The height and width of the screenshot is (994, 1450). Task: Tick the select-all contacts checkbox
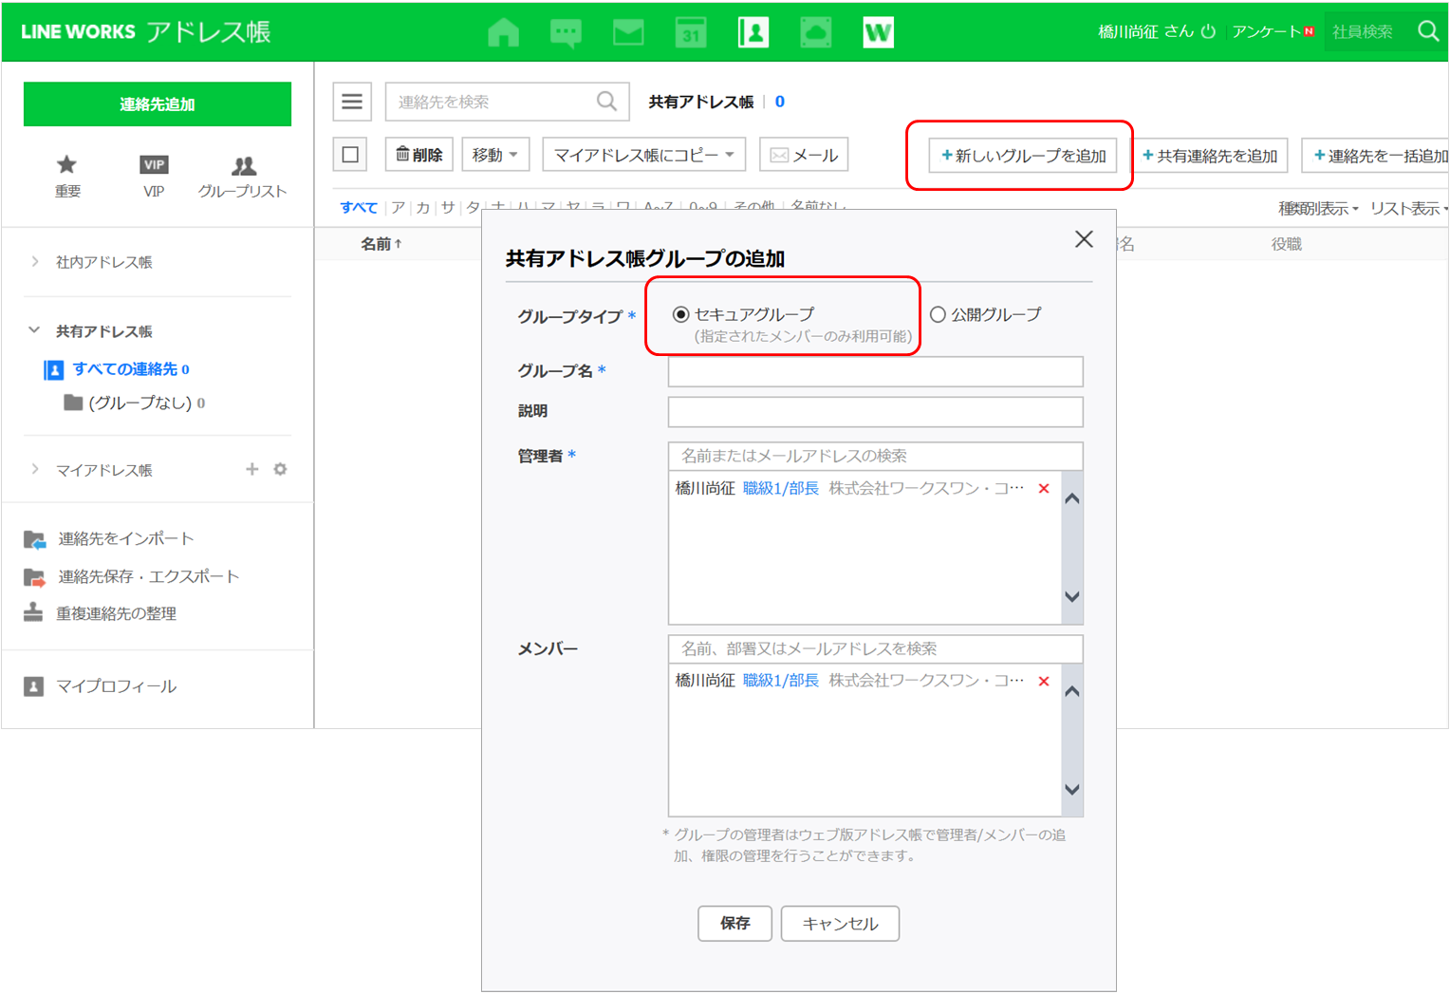coord(350,155)
